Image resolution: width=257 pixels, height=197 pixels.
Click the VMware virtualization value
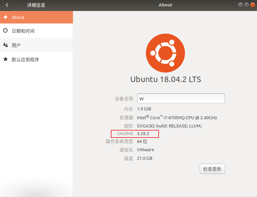(146, 150)
